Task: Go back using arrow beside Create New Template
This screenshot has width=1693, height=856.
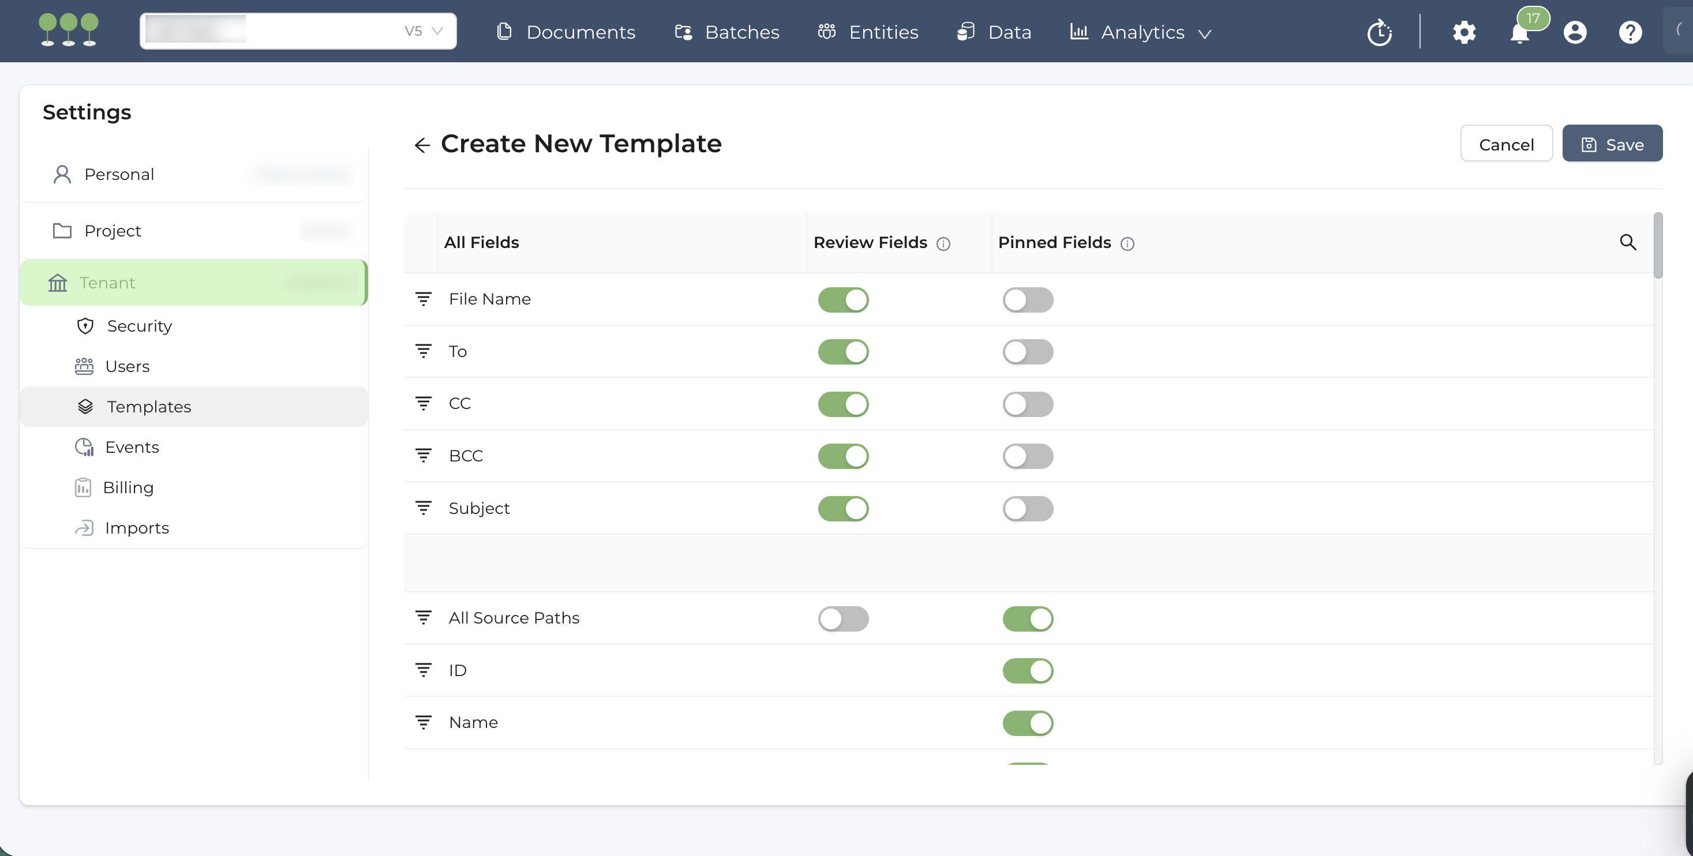Action: point(422,145)
